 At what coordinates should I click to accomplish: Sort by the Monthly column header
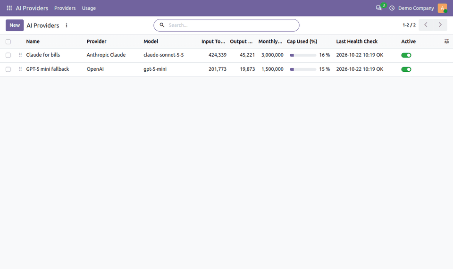tap(270, 42)
